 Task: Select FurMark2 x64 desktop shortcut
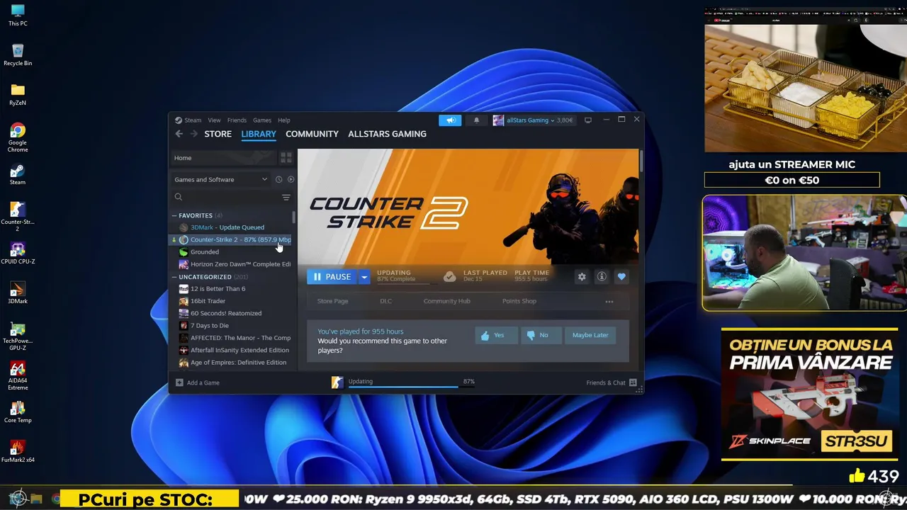point(18,451)
